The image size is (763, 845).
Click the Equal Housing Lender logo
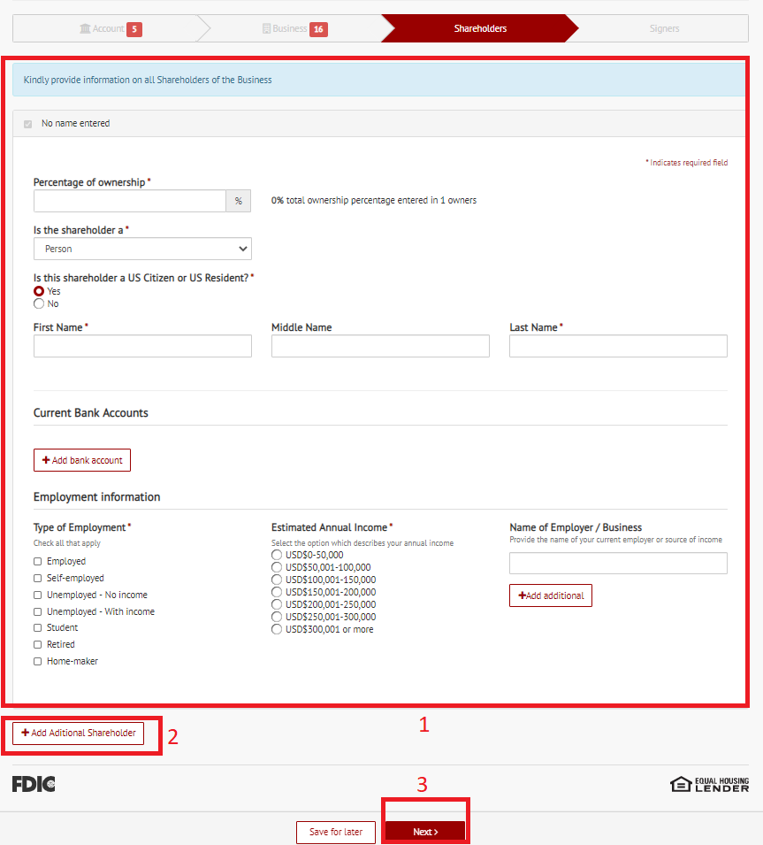(709, 784)
